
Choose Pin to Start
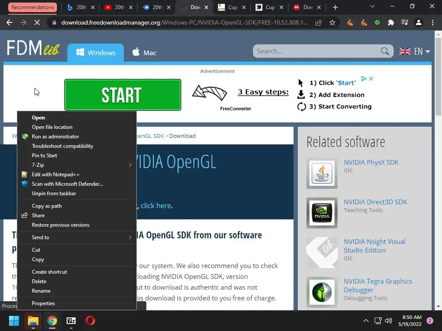pyautogui.click(x=77, y=155)
